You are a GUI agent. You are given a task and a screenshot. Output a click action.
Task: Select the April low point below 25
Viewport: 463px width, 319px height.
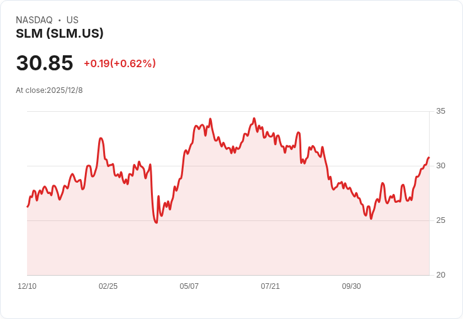(156, 222)
